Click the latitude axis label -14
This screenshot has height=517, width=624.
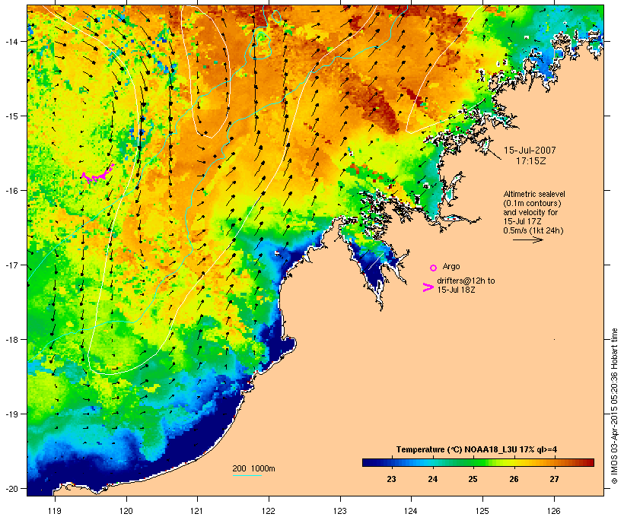pos(11,41)
